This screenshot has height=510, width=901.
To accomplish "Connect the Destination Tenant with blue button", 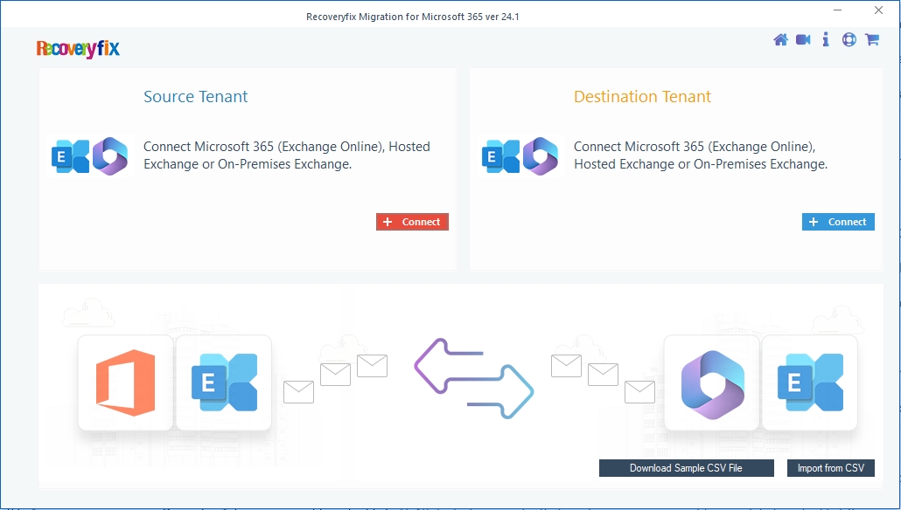I will click(x=838, y=222).
